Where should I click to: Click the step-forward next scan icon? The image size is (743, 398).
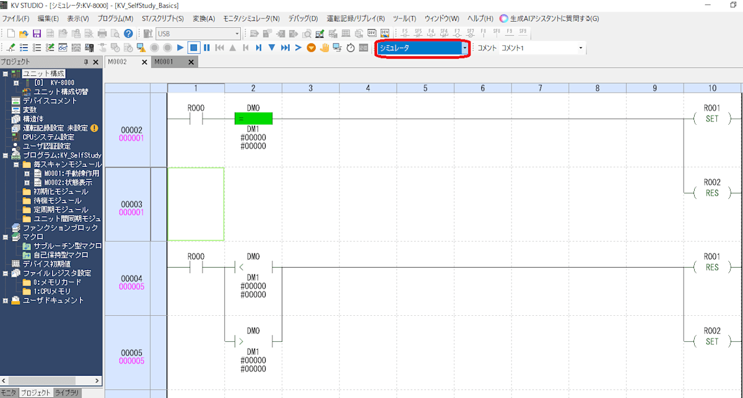[x=258, y=48]
